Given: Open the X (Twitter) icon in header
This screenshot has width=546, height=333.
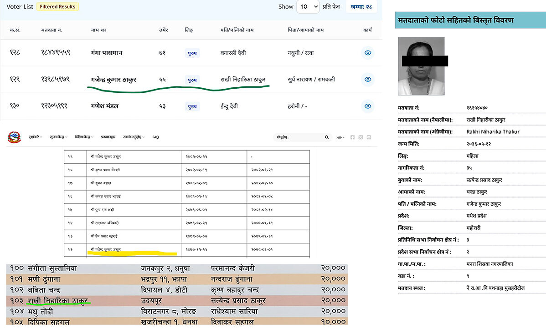Looking at the screenshot, I should coord(361,137).
